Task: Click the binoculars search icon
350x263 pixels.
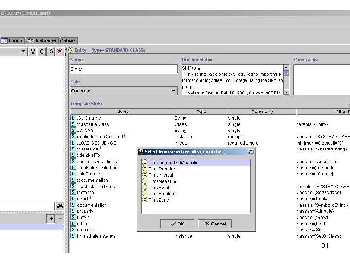Action: (59, 206)
